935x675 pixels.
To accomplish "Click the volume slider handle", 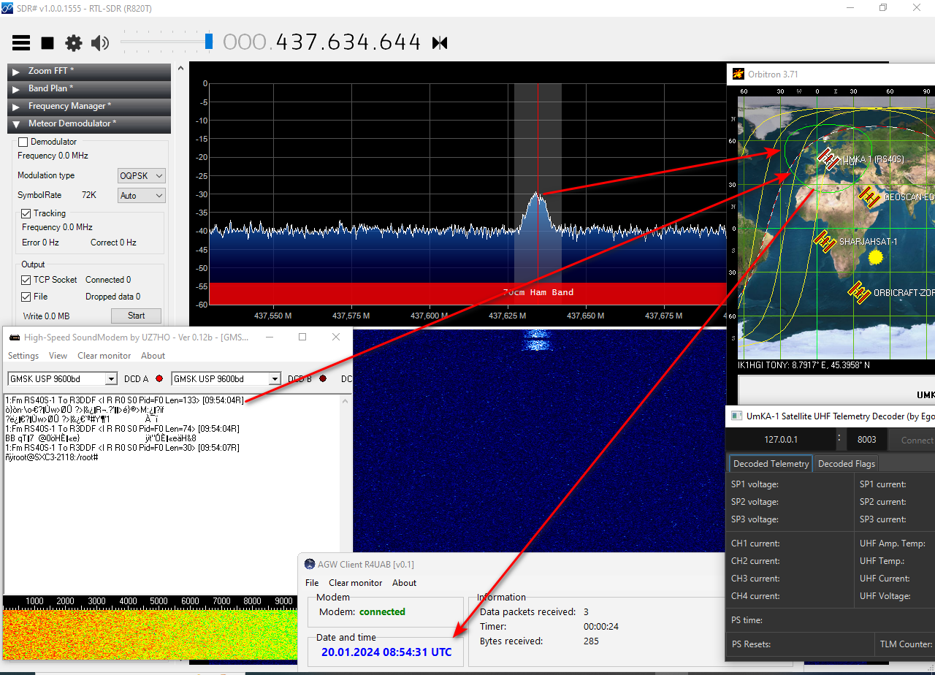I will click(x=209, y=42).
